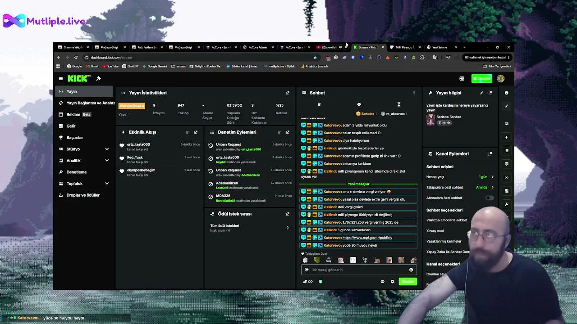Viewport: 577px width, 324px height.
Task: Open a new browser tab
Action: [465, 47]
